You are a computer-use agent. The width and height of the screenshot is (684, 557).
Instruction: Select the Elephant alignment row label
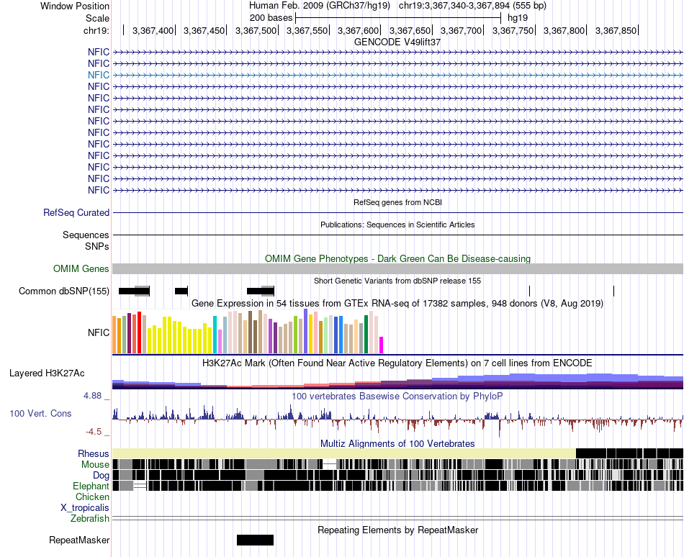pyautogui.click(x=91, y=486)
